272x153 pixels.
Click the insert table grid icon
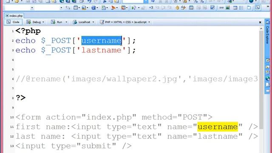pyautogui.click(x=235, y=8)
